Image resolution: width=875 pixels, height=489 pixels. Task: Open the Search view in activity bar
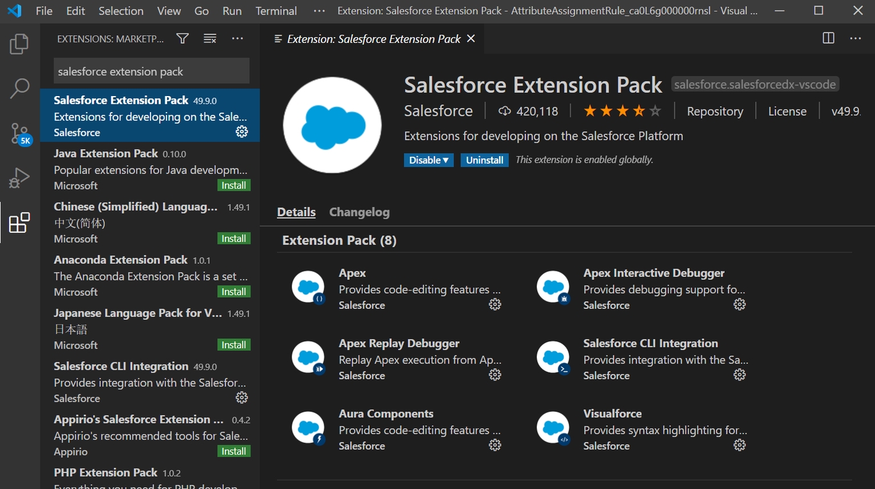[x=19, y=88]
